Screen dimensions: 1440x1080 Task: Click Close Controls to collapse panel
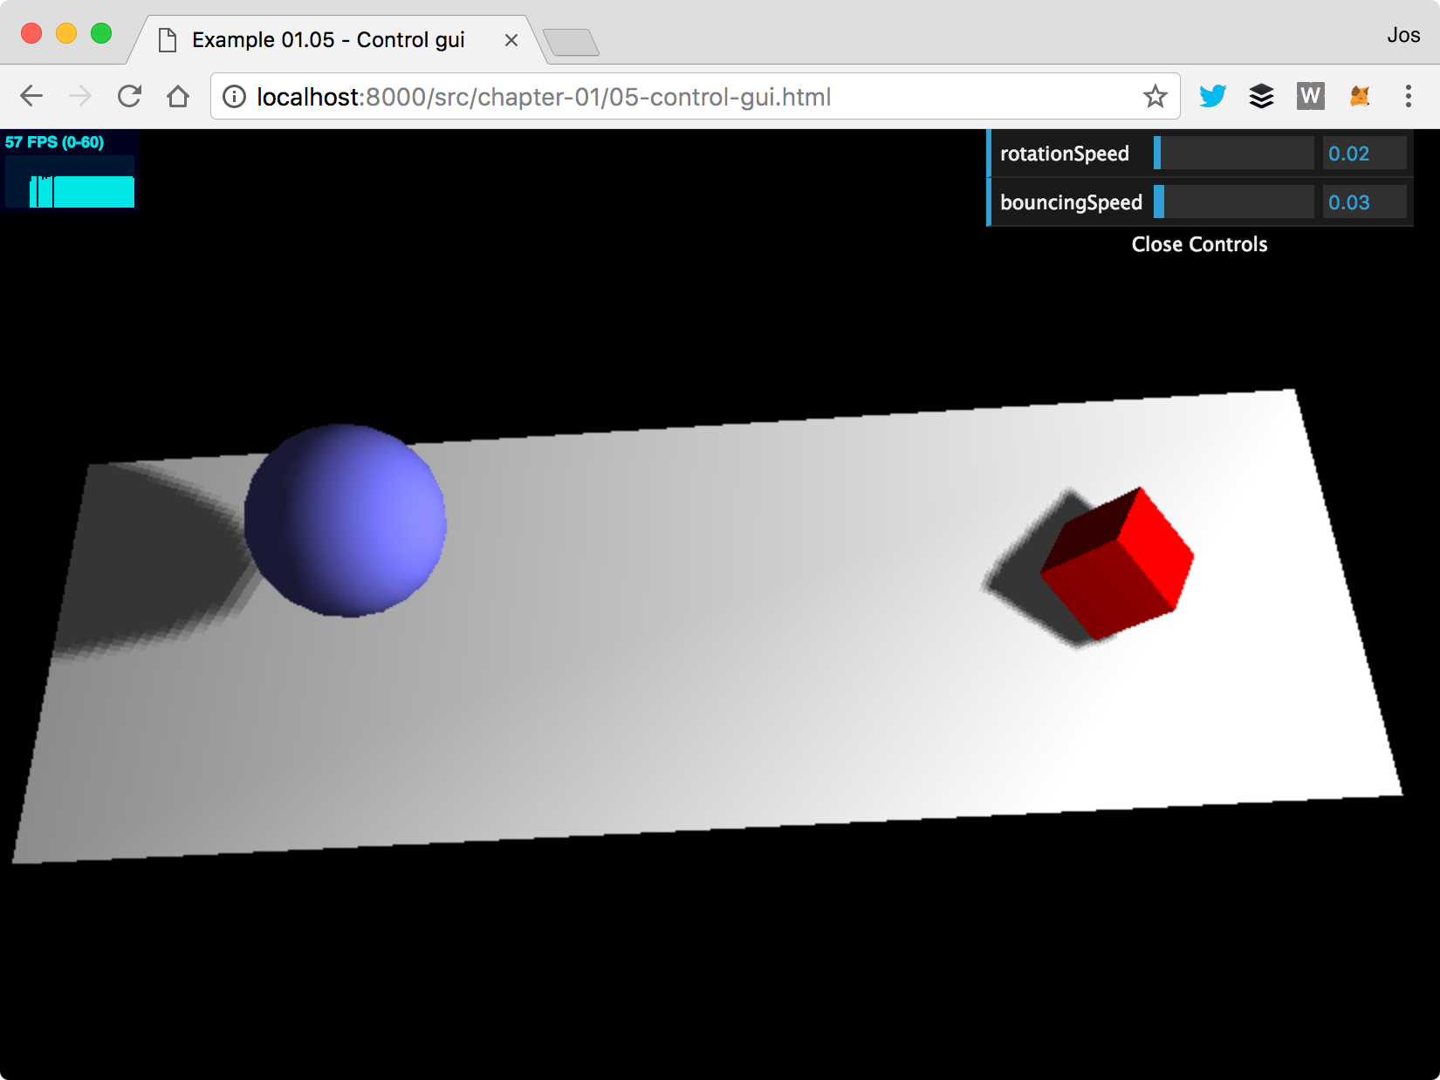click(x=1199, y=244)
